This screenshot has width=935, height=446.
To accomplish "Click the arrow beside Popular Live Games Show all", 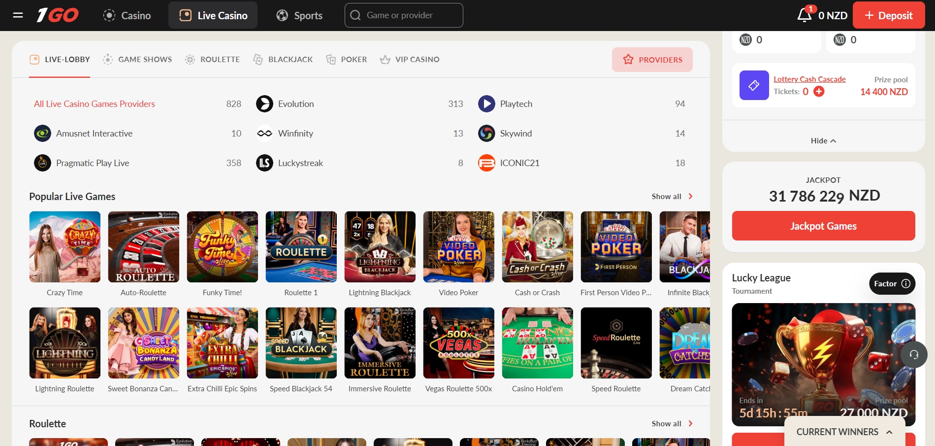I will click(690, 196).
